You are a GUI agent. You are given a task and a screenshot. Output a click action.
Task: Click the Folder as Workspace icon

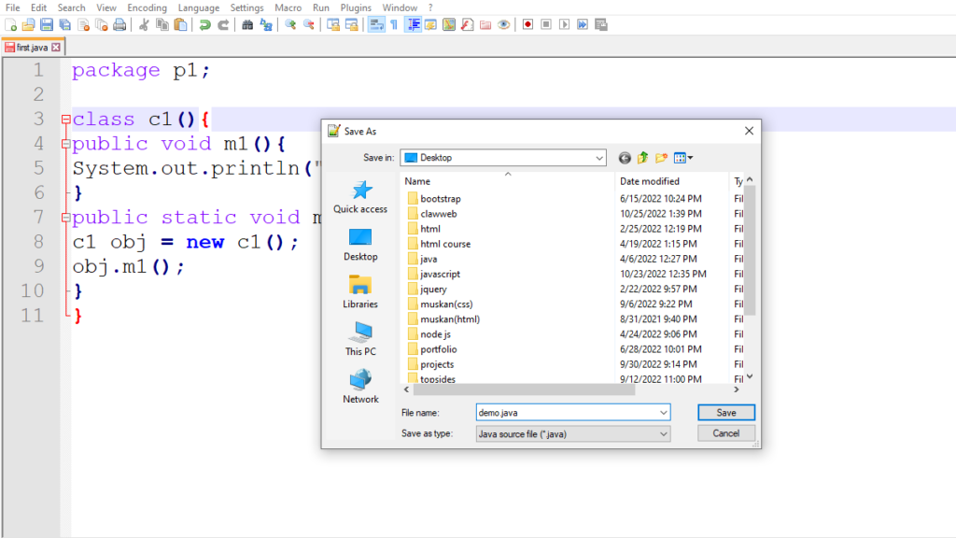tap(485, 25)
